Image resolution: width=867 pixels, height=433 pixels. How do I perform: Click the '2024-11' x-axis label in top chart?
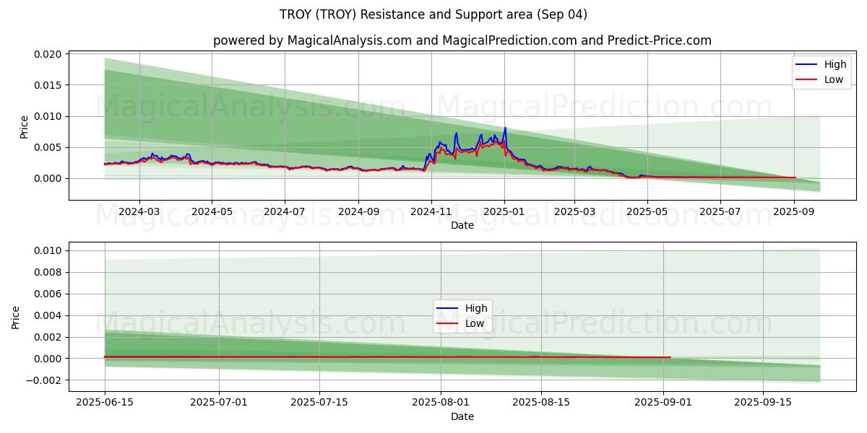point(431,212)
